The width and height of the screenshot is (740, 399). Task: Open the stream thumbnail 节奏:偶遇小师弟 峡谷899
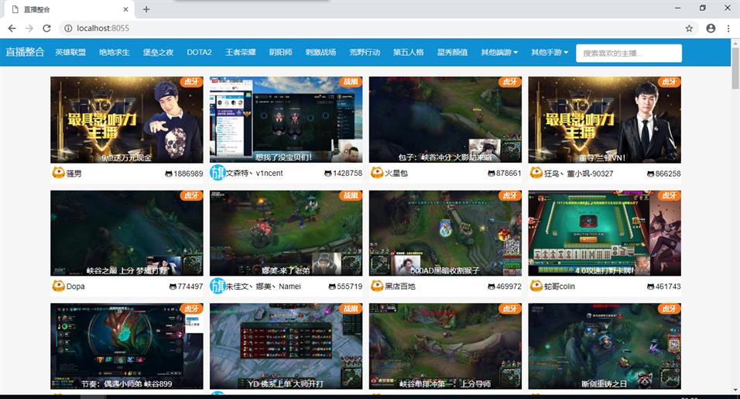tap(126, 346)
